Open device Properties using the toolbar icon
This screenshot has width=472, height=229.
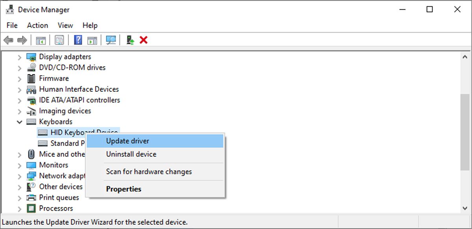[59, 40]
